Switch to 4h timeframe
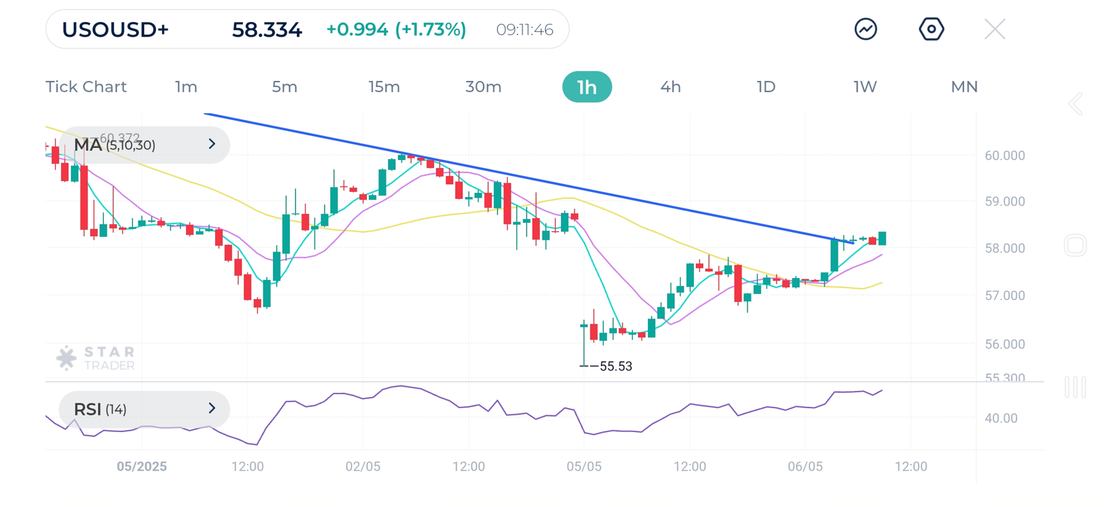The image size is (1114, 507). 671,87
